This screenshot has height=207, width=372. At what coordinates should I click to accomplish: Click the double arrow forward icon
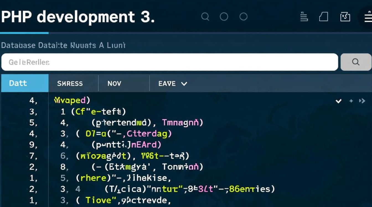tap(362, 101)
